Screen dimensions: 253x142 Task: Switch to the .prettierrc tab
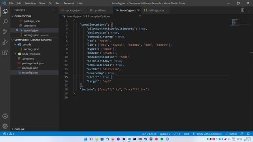(x=100, y=10)
